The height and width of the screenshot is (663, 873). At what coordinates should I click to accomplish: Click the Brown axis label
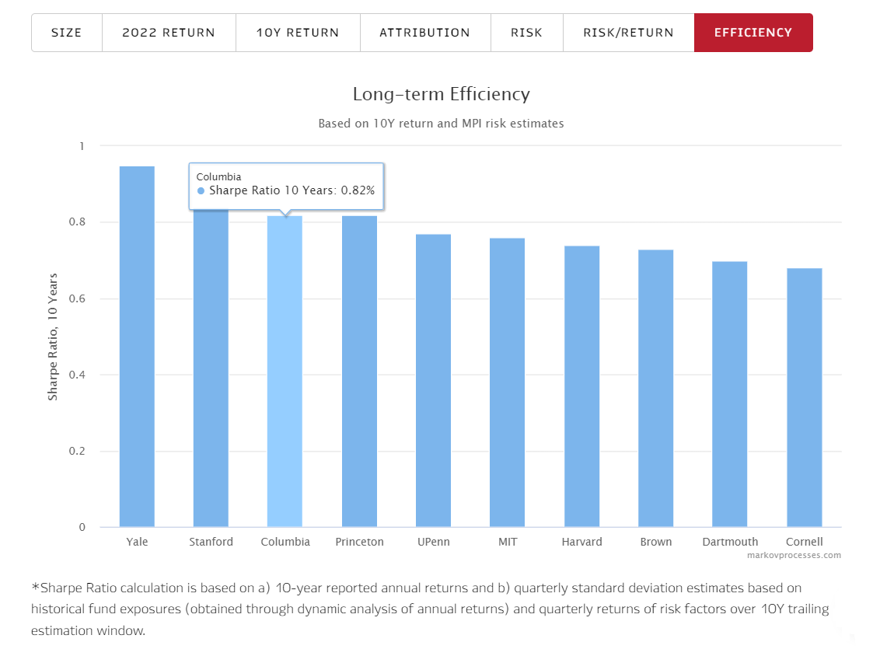point(656,542)
